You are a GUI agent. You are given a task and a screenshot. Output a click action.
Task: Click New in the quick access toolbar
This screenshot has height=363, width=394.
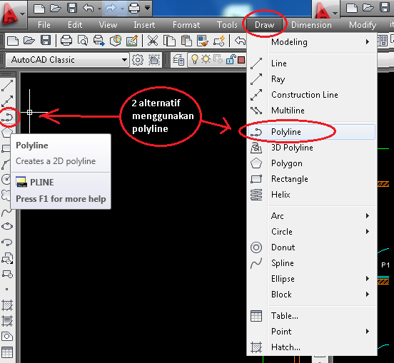coord(39,9)
